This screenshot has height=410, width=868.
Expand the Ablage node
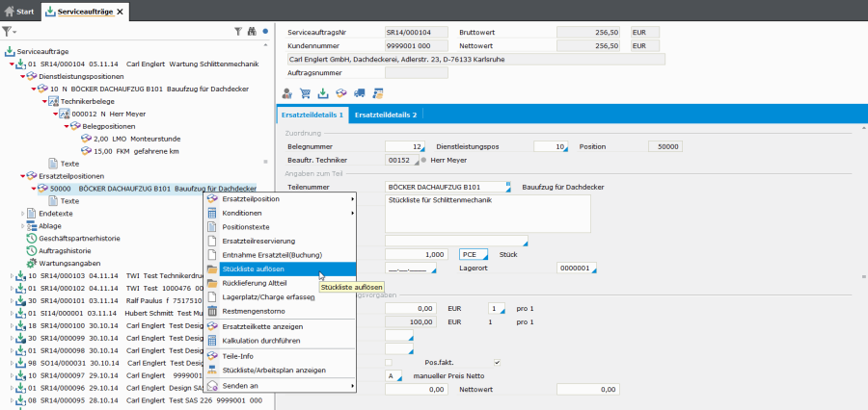(23, 225)
